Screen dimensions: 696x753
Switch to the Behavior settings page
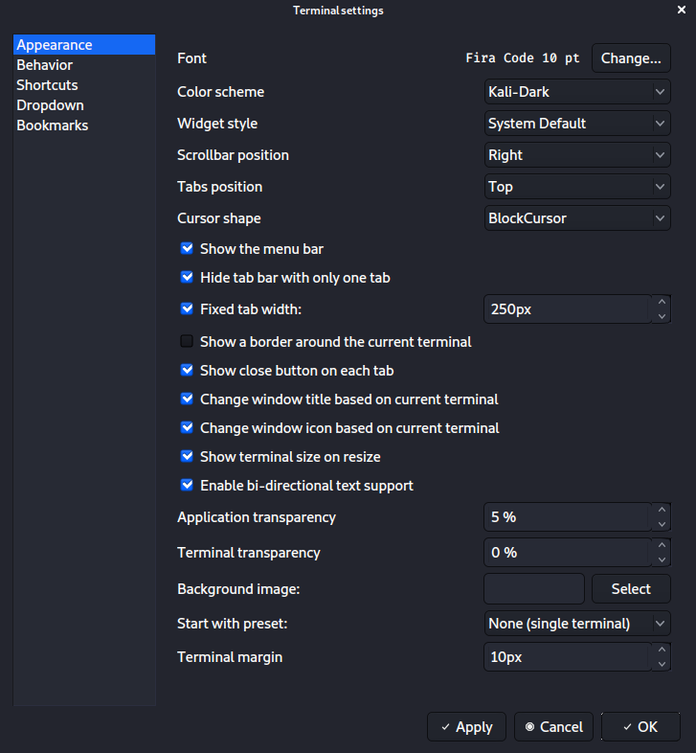coord(45,65)
